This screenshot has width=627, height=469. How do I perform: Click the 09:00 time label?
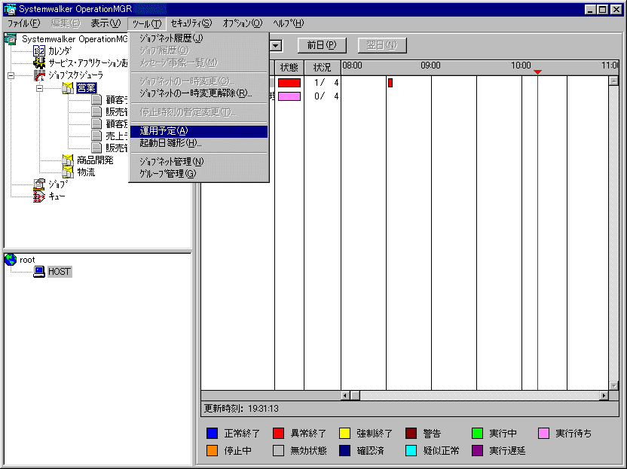tap(430, 65)
